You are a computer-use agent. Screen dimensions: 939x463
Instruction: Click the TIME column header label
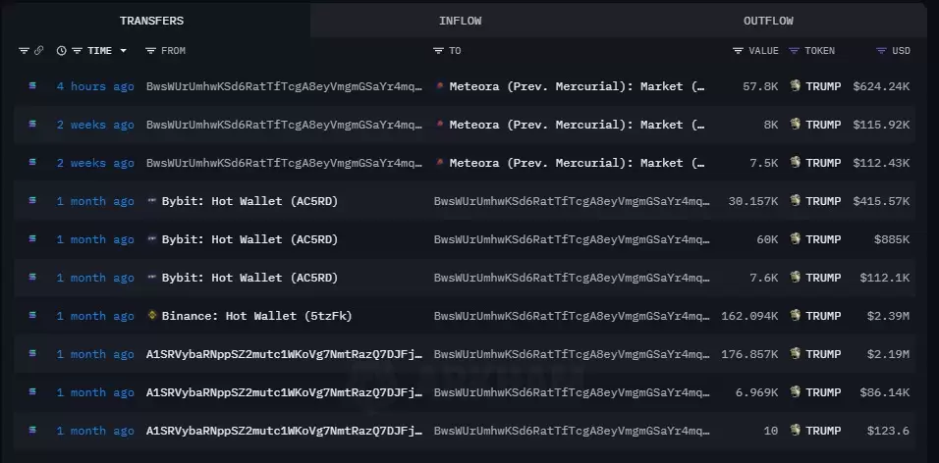click(99, 51)
